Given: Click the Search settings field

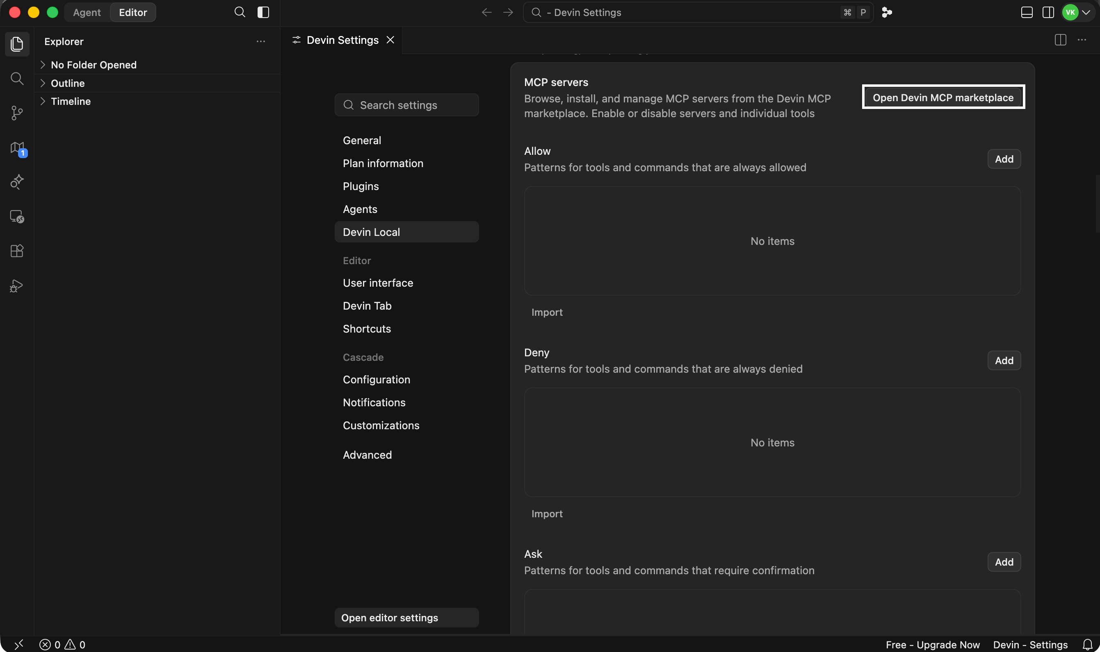Looking at the screenshot, I should coord(406,105).
